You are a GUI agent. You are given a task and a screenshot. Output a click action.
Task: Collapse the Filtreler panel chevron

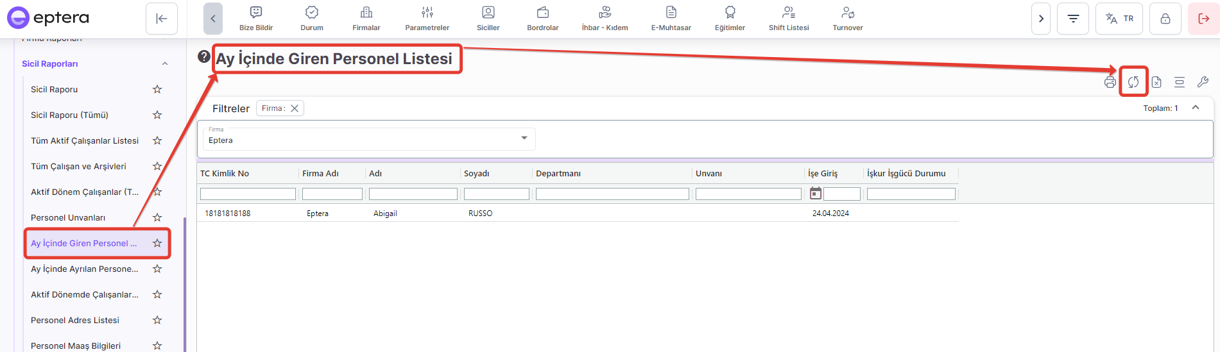click(x=1196, y=108)
